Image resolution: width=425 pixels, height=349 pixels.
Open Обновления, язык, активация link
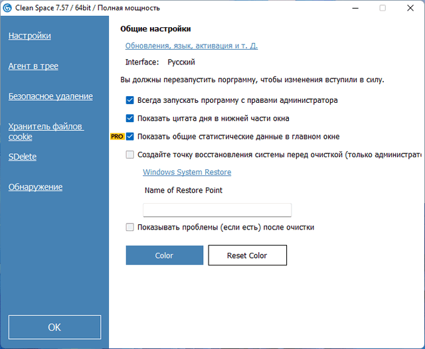(x=191, y=46)
